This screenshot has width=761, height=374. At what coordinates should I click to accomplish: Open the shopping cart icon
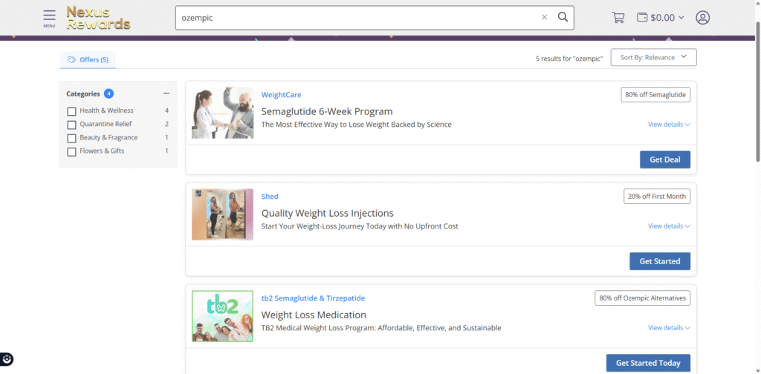(618, 18)
